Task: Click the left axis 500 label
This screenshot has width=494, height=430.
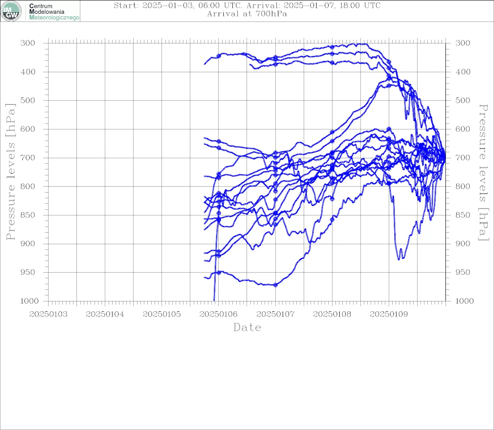Action: coord(28,100)
